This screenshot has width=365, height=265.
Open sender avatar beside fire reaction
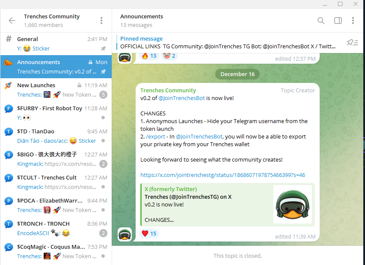(125, 58)
